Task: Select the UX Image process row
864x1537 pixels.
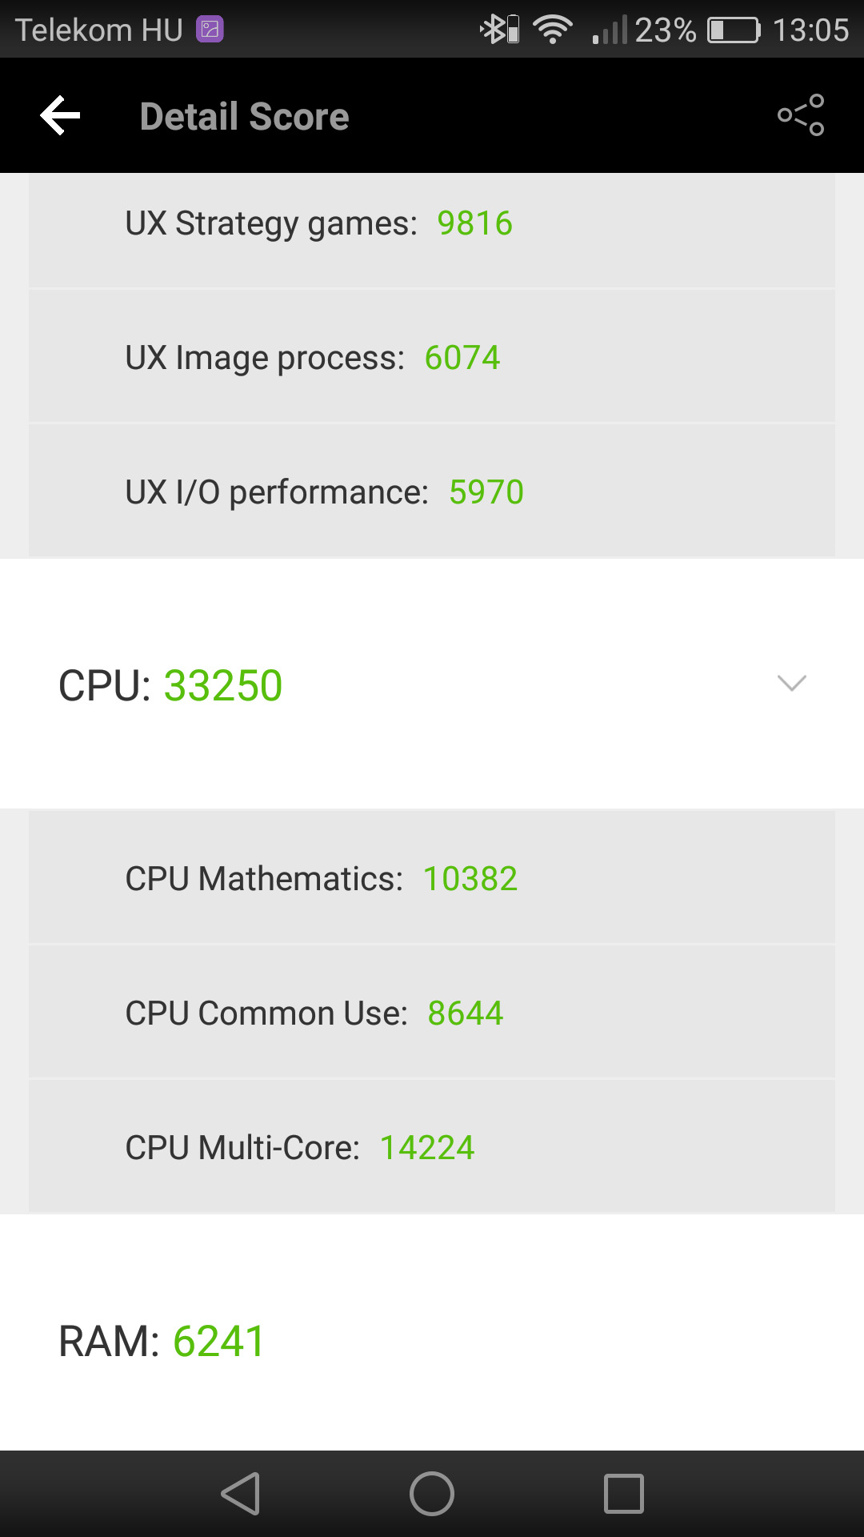Action: [432, 357]
